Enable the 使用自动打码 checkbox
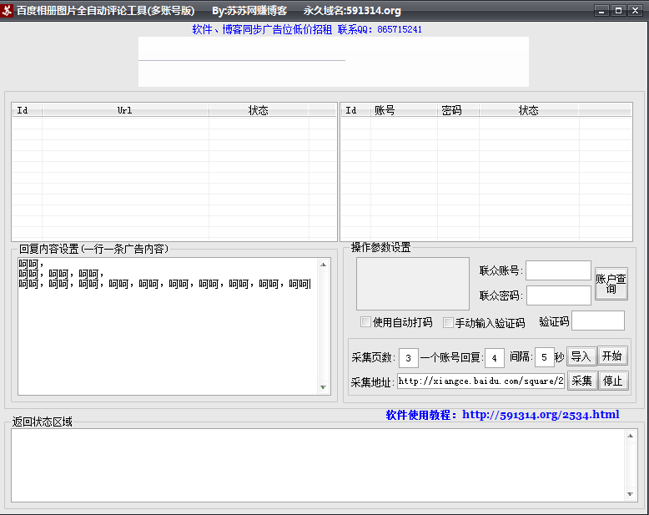649x515 pixels. tap(365, 321)
